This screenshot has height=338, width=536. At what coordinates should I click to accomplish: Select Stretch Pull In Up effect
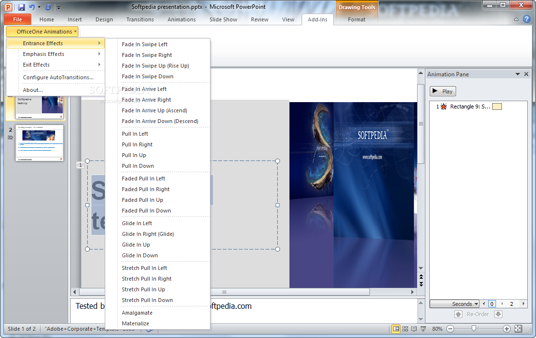tap(143, 289)
